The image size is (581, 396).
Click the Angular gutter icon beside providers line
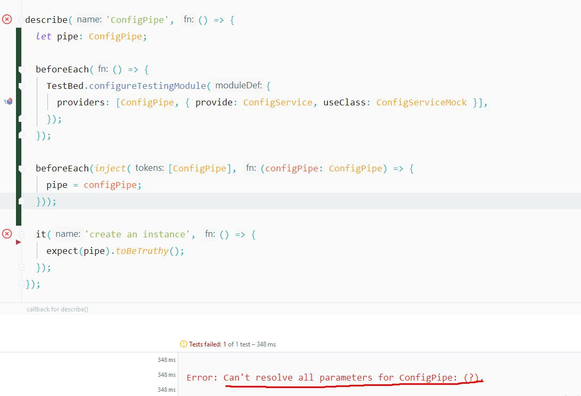tap(8, 101)
